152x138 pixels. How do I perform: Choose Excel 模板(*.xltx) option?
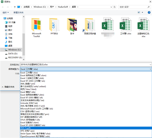coord(86,92)
